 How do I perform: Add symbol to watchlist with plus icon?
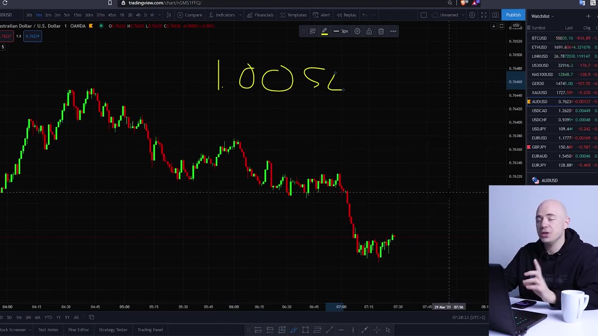[588, 16]
